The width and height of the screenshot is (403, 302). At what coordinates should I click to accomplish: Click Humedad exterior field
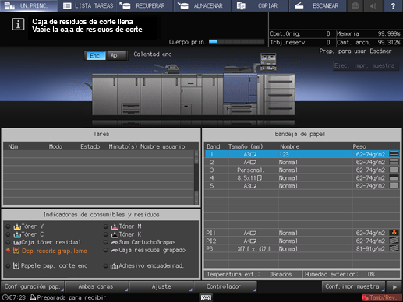(x=351, y=274)
